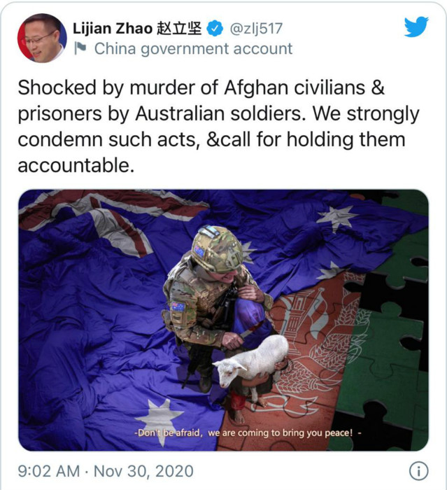Click the Chinese name 赵立坚

click(179, 29)
